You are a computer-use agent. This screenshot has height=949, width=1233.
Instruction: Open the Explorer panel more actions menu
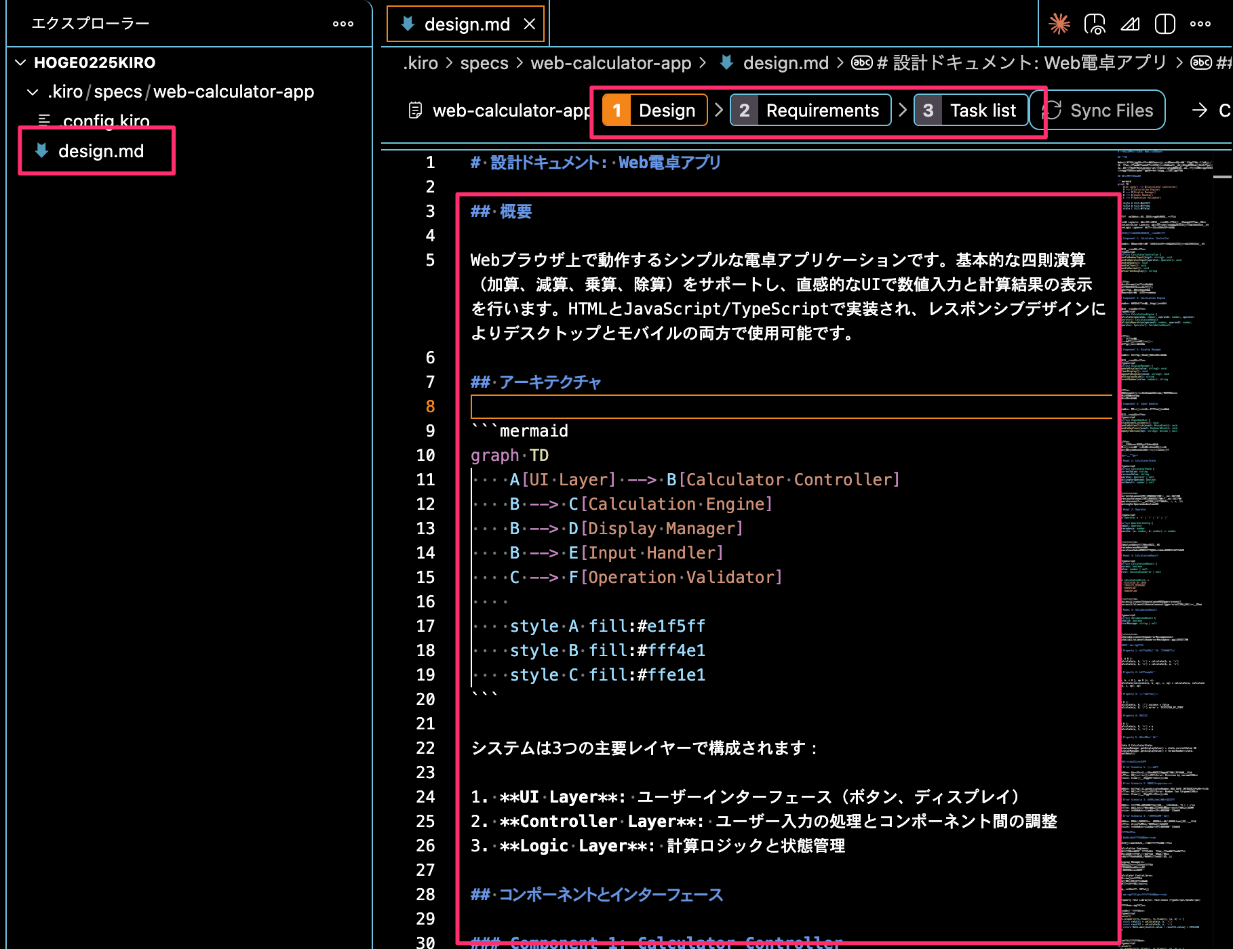click(342, 24)
